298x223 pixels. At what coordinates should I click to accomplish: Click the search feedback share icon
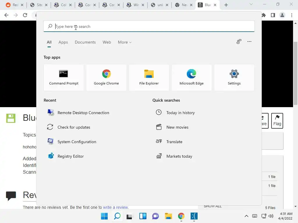pyautogui.click(x=239, y=42)
